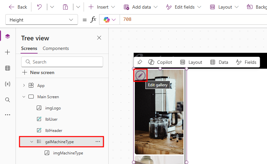Image resolution: width=267 pixels, height=164 pixels.
Task: Click the Edit gallery pencil icon
Action: tap(140, 75)
